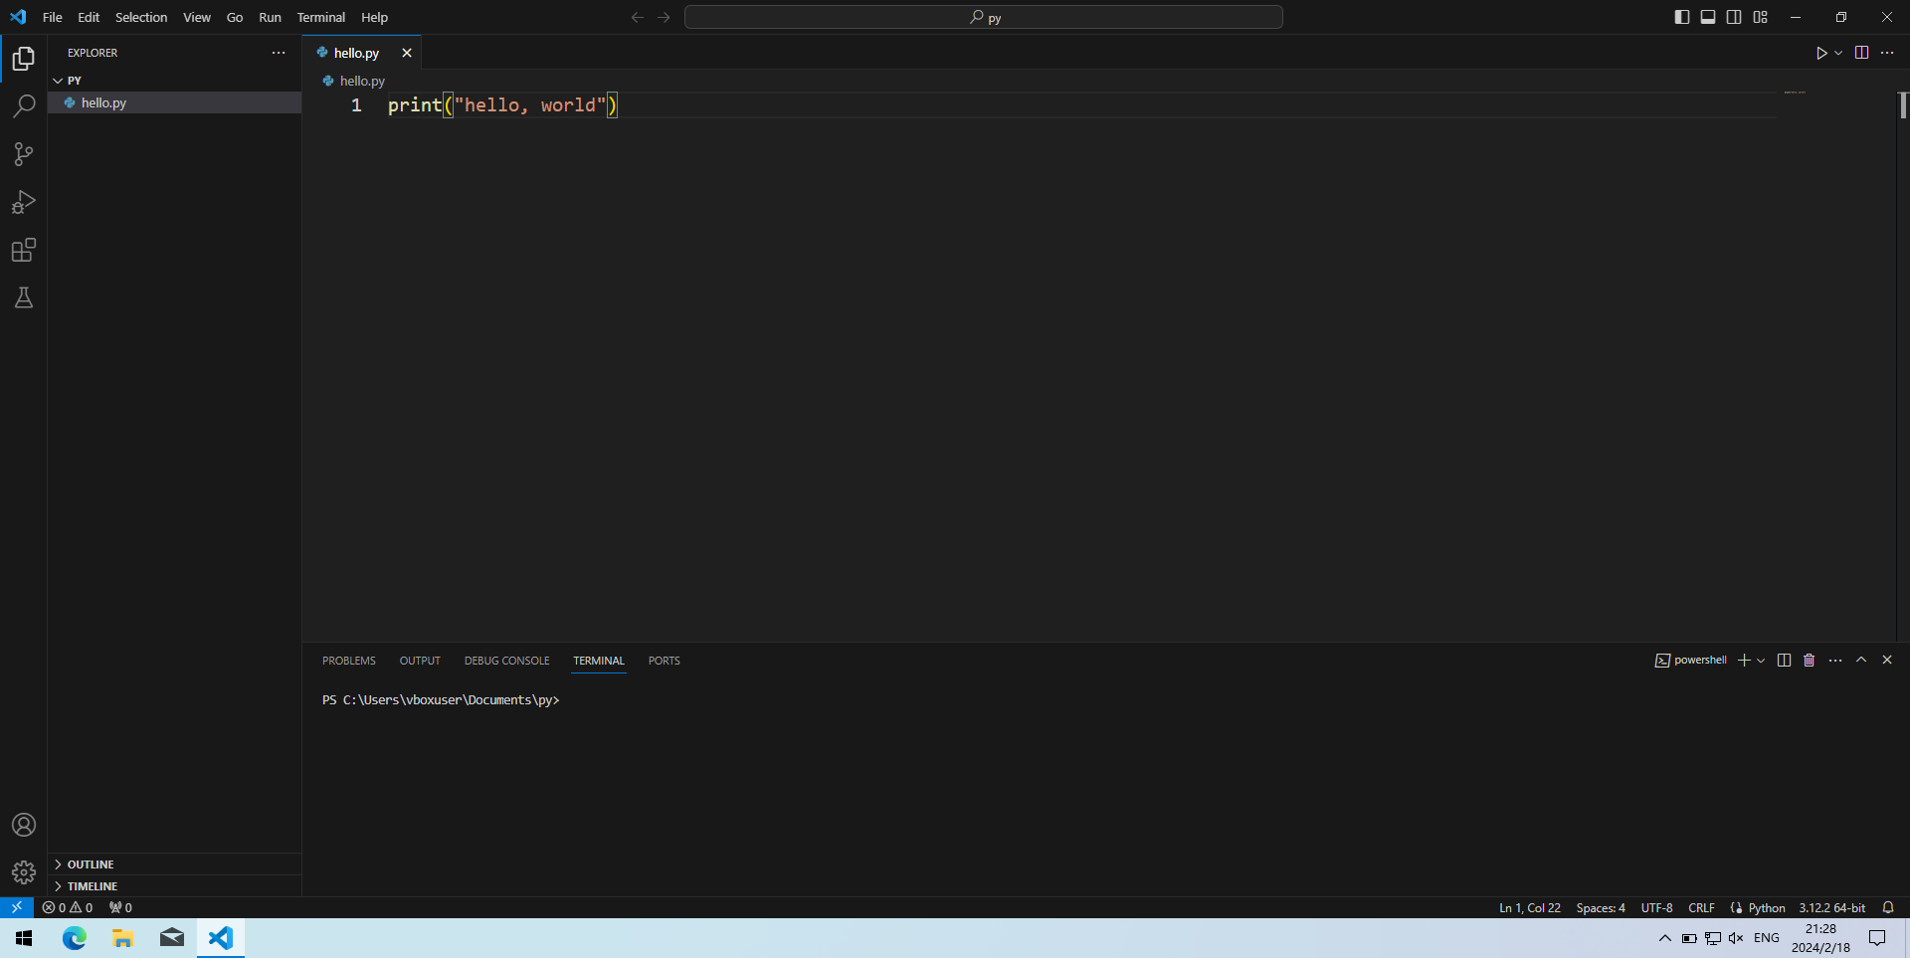
Task: Open the Selection menu
Action: 141,17
